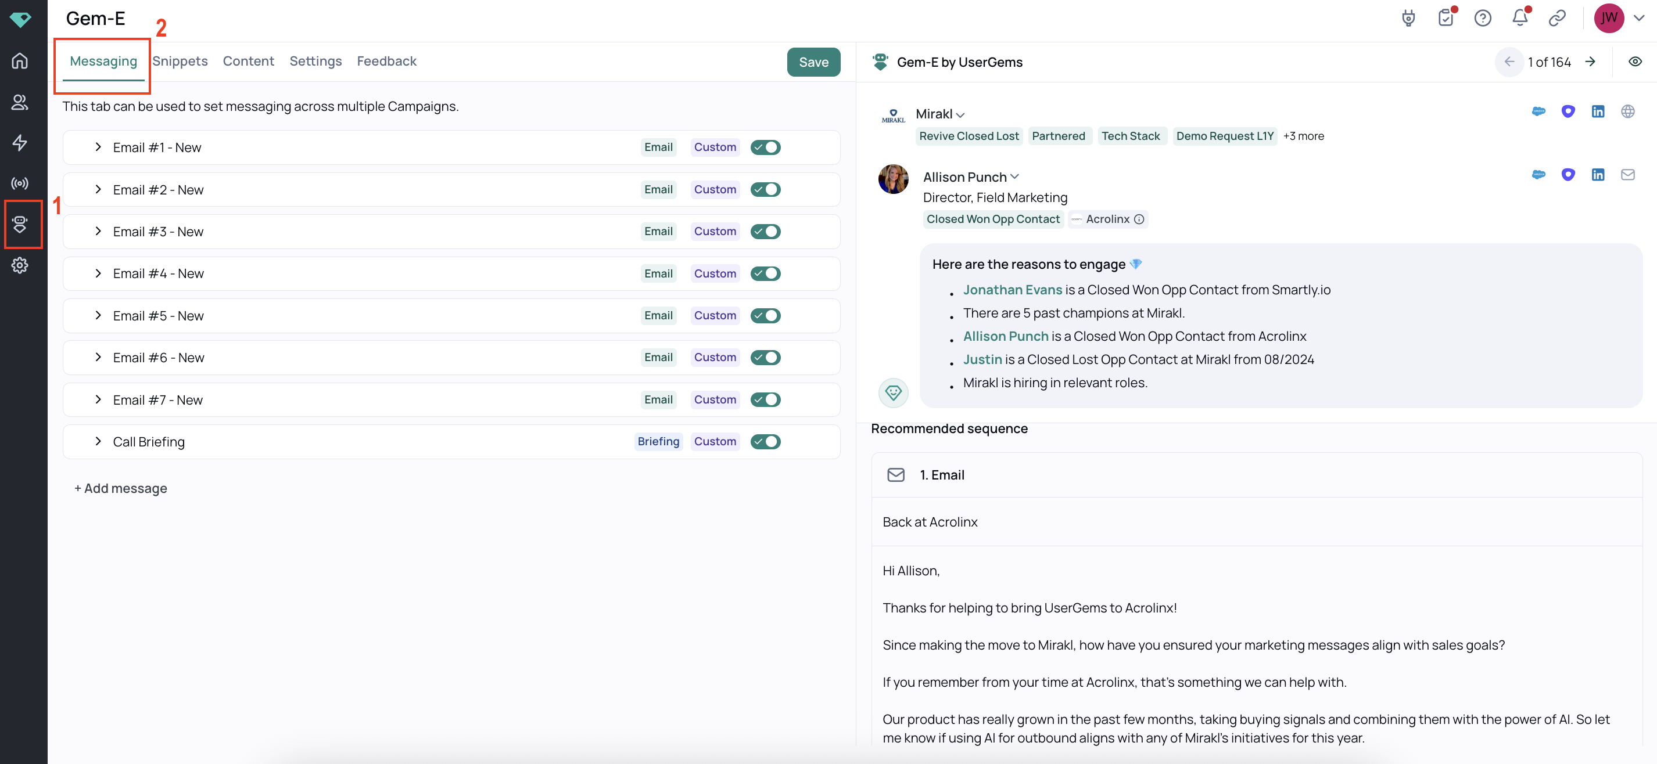Switch to the Settings tab
1657x764 pixels.
315,61
